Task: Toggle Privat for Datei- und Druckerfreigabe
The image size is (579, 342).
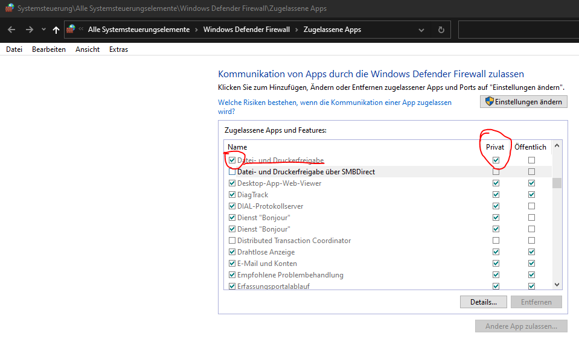Action: [x=496, y=160]
